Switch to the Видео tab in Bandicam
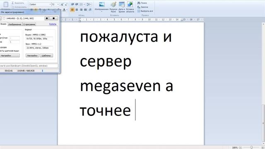Viewport: 265px width, 149px height. point(3,24)
